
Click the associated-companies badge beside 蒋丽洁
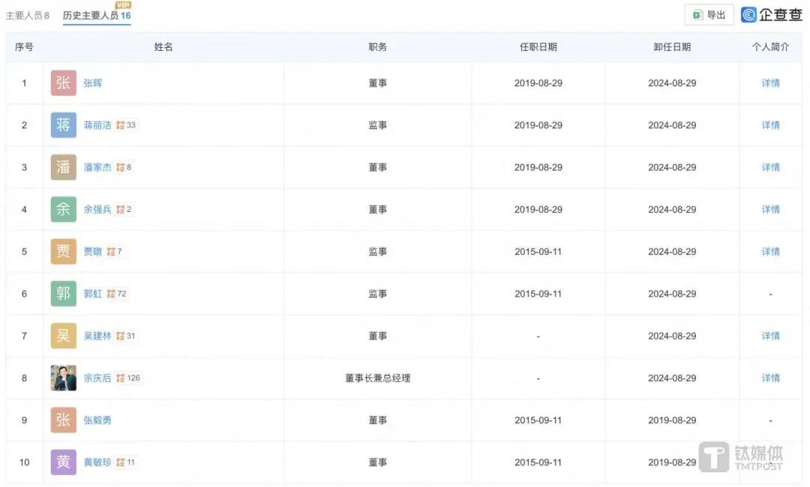pyautogui.click(x=121, y=124)
